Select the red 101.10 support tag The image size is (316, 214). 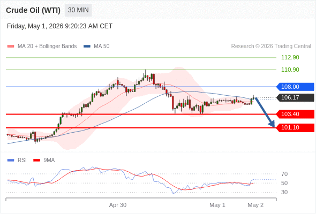295,128
